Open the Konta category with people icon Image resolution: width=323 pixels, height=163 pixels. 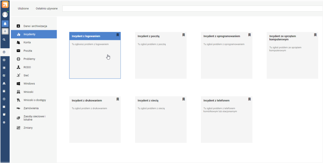34,42
